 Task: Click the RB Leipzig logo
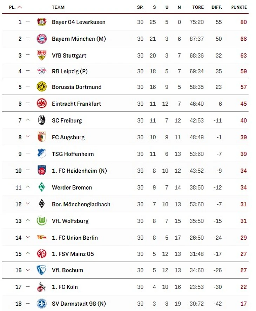tap(41, 71)
